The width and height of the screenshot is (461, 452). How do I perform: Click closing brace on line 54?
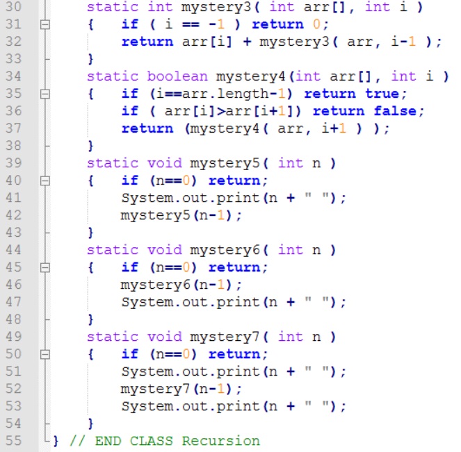(90, 424)
